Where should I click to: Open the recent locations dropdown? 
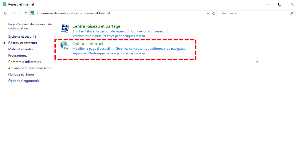pyautogui.click(x=20, y=13)
